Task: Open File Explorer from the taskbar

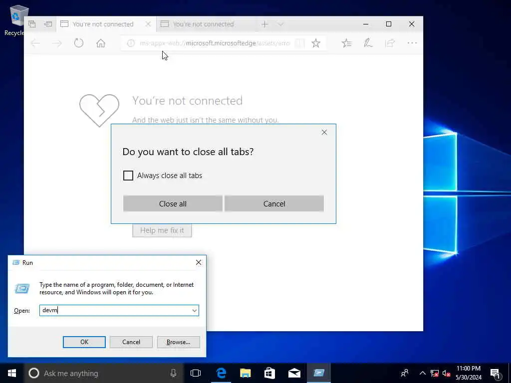Action: (x=246, y=373)
